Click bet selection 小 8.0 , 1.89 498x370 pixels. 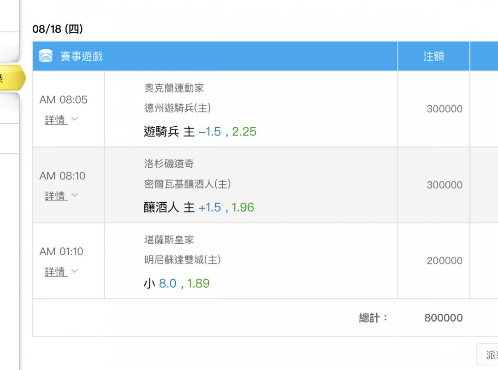[x=177, y=283]
